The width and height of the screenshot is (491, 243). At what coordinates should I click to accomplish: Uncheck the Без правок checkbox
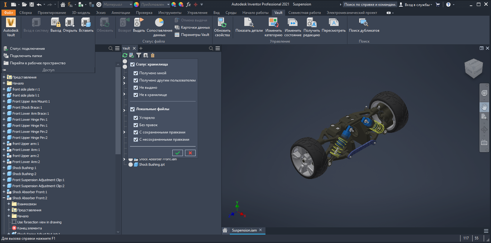click(136, 125)
